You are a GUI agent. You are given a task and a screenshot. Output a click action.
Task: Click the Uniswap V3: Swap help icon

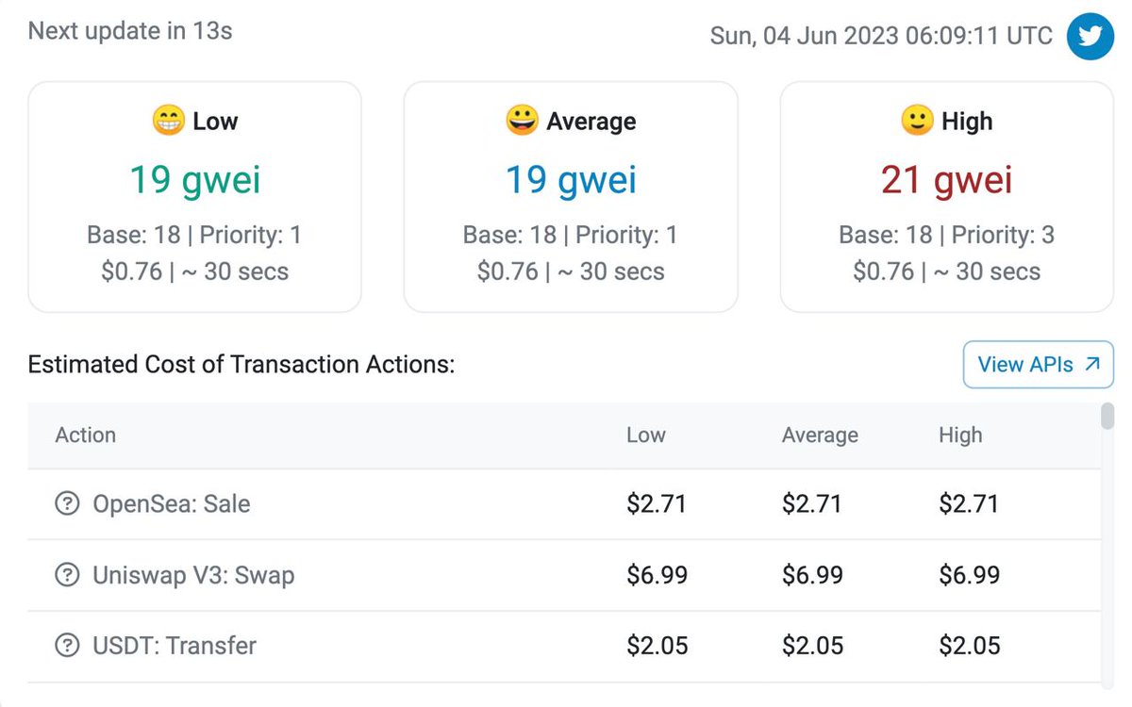pyautogui.click(x=67, y=575)
